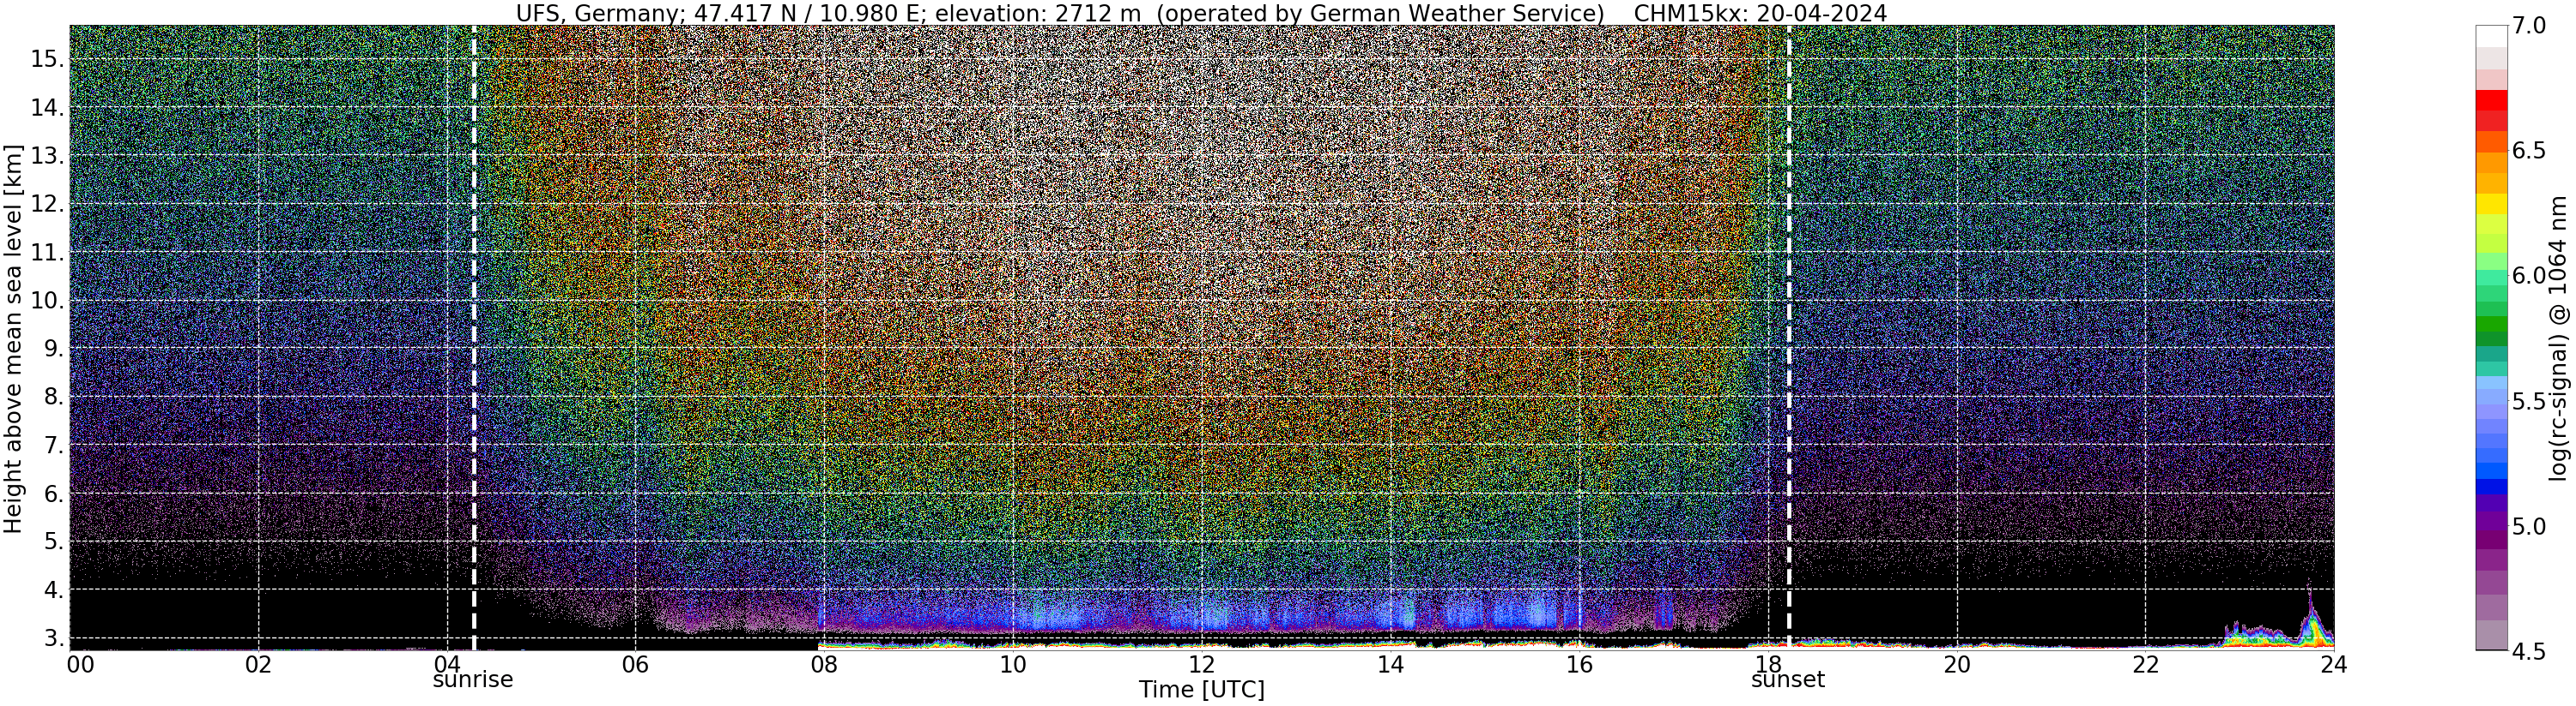Click the height axis tick '15.'
Image resolution: width=2576 pixels, height=706 pixels.
click(47, 59)
